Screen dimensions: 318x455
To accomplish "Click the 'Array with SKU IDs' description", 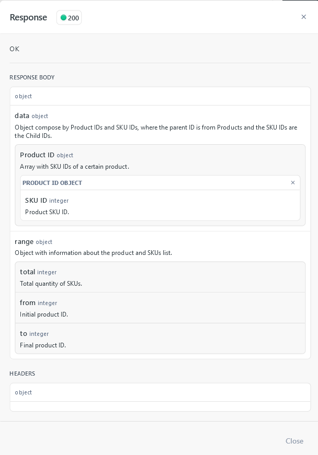I will pyautogui.click(x=74, y=167).
